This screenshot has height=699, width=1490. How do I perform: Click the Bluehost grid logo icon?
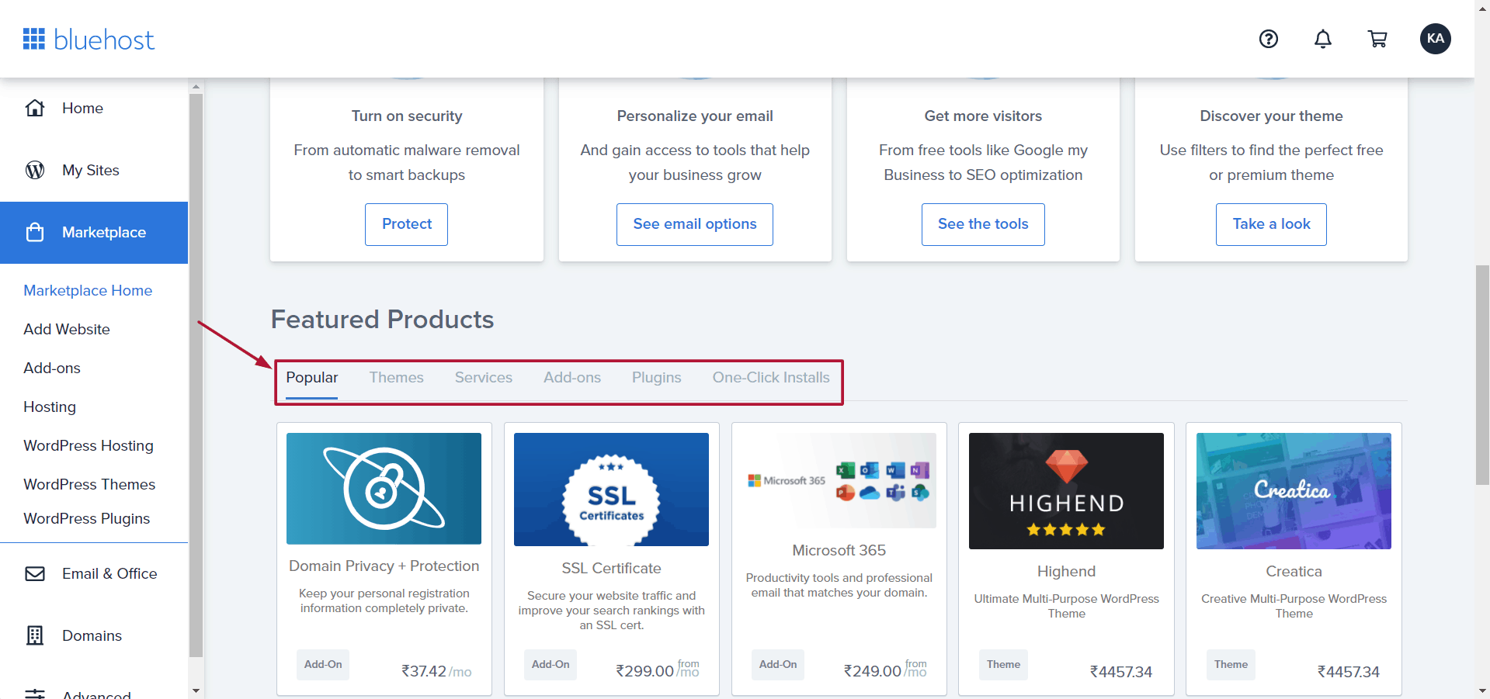tap(34, 39)
